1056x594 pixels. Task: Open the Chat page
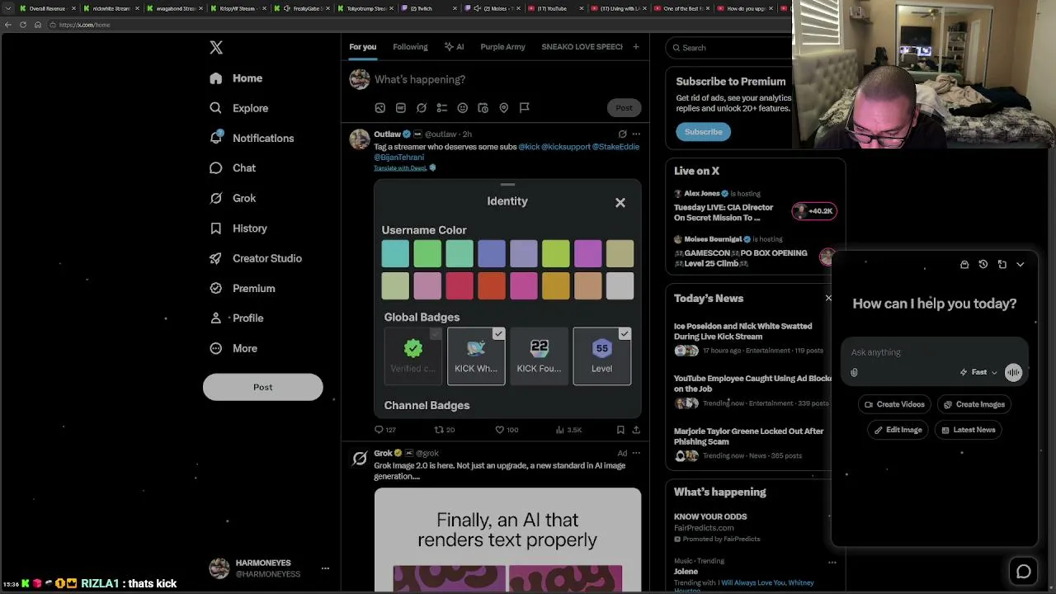pos(233,168)
